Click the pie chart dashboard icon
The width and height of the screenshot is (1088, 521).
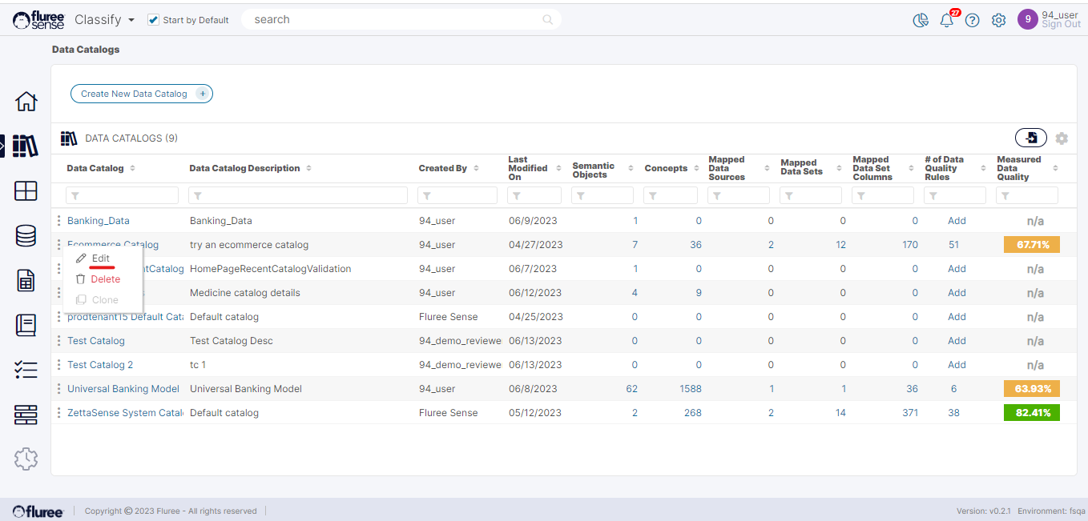coord(921,20)
